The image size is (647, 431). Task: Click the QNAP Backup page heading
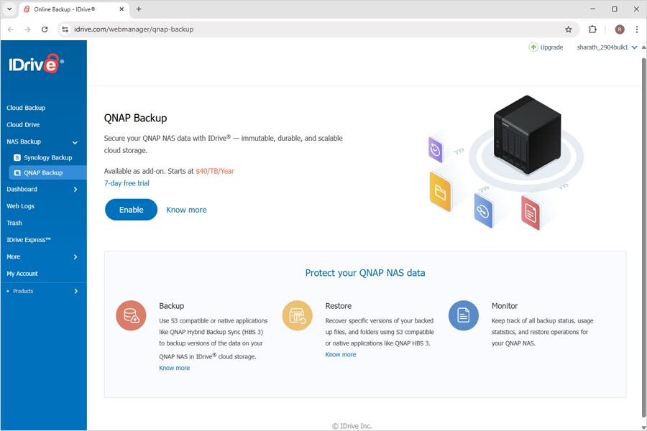click(135, 119)
